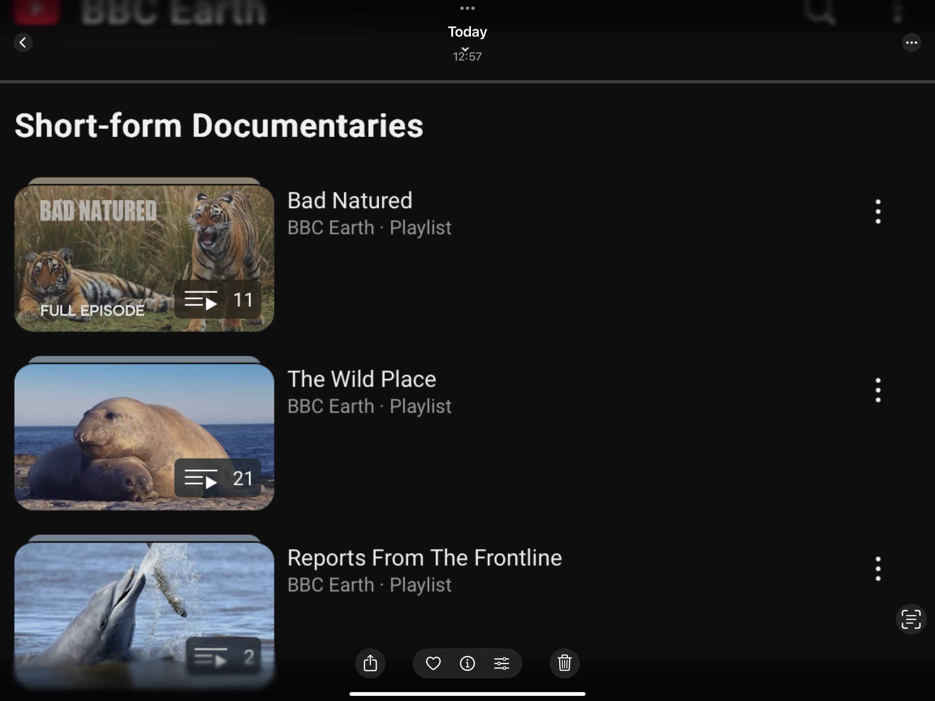Show photo info with the i icon

pyautogui.click(x=467, y=663)
